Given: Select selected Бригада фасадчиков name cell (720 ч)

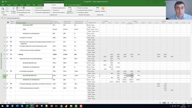Looking at the screenshot, I should tap(34, 76).
